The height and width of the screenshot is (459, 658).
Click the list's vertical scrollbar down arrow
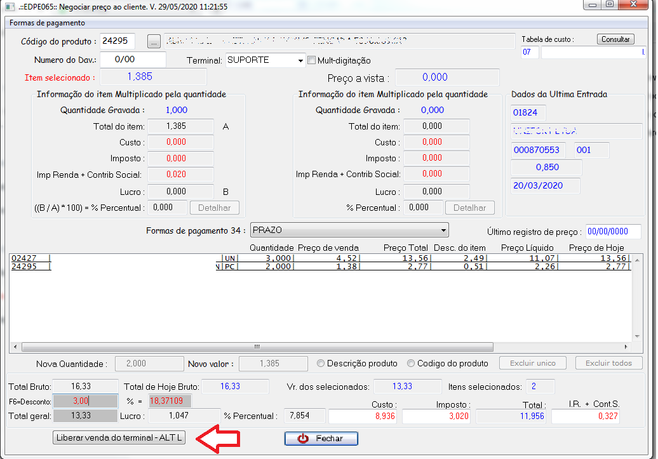click(x=637, y=336)
